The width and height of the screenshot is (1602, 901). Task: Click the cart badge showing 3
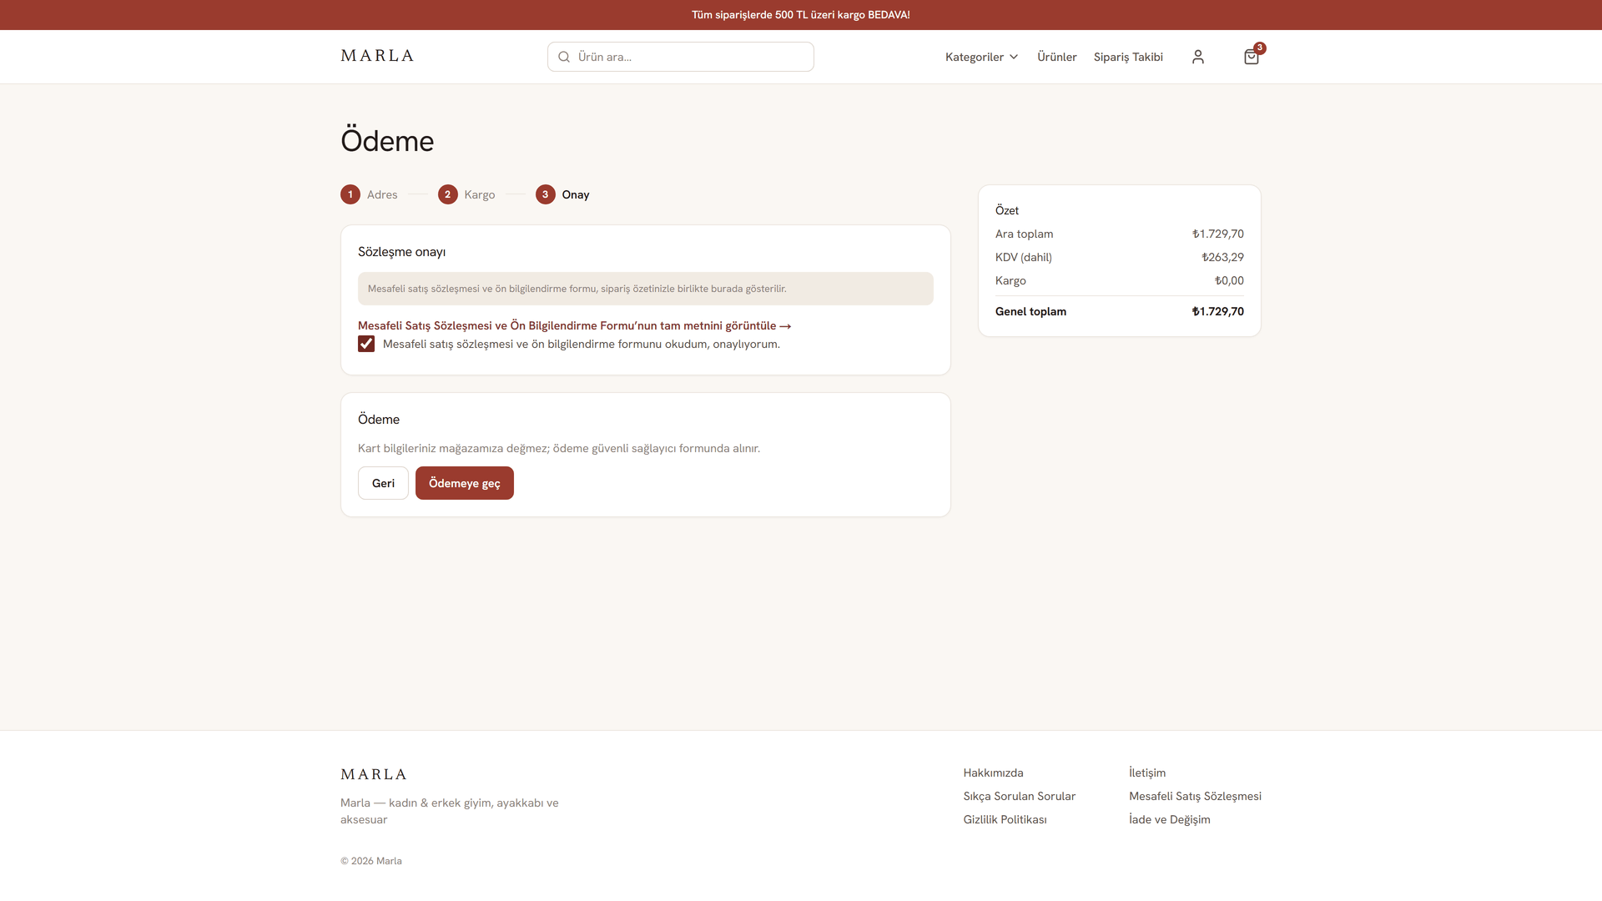click(x=1260, y=48)
